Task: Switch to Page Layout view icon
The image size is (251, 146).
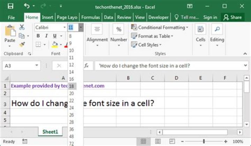Action: 158,141
